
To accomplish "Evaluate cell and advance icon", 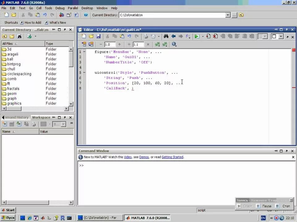I will pos(91,44).
